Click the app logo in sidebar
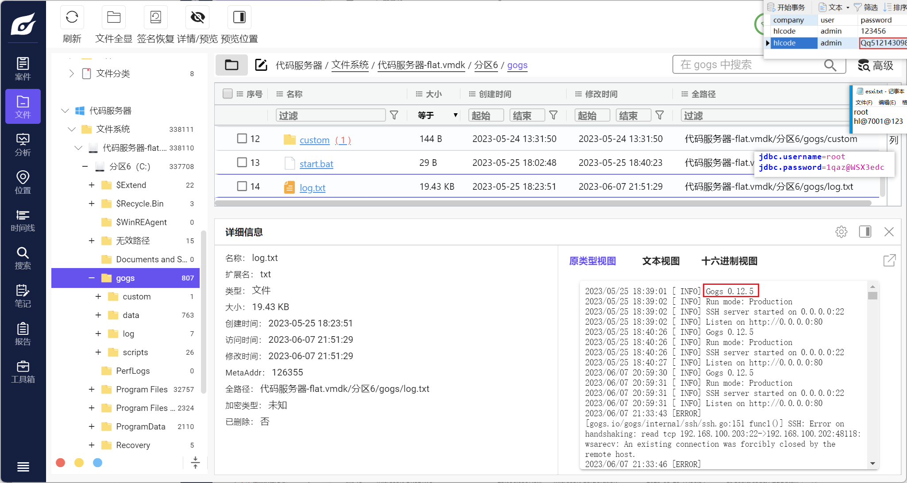The height and width of the screenshot is (483, 907). coord(23,24)
